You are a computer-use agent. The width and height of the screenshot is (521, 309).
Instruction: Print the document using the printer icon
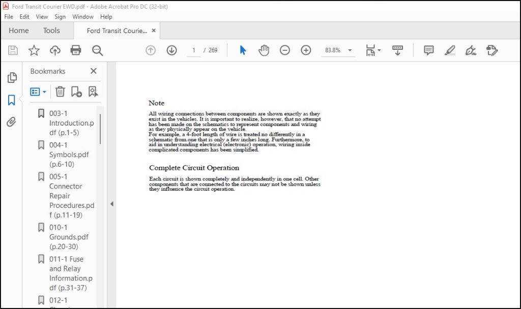(76, 50)
